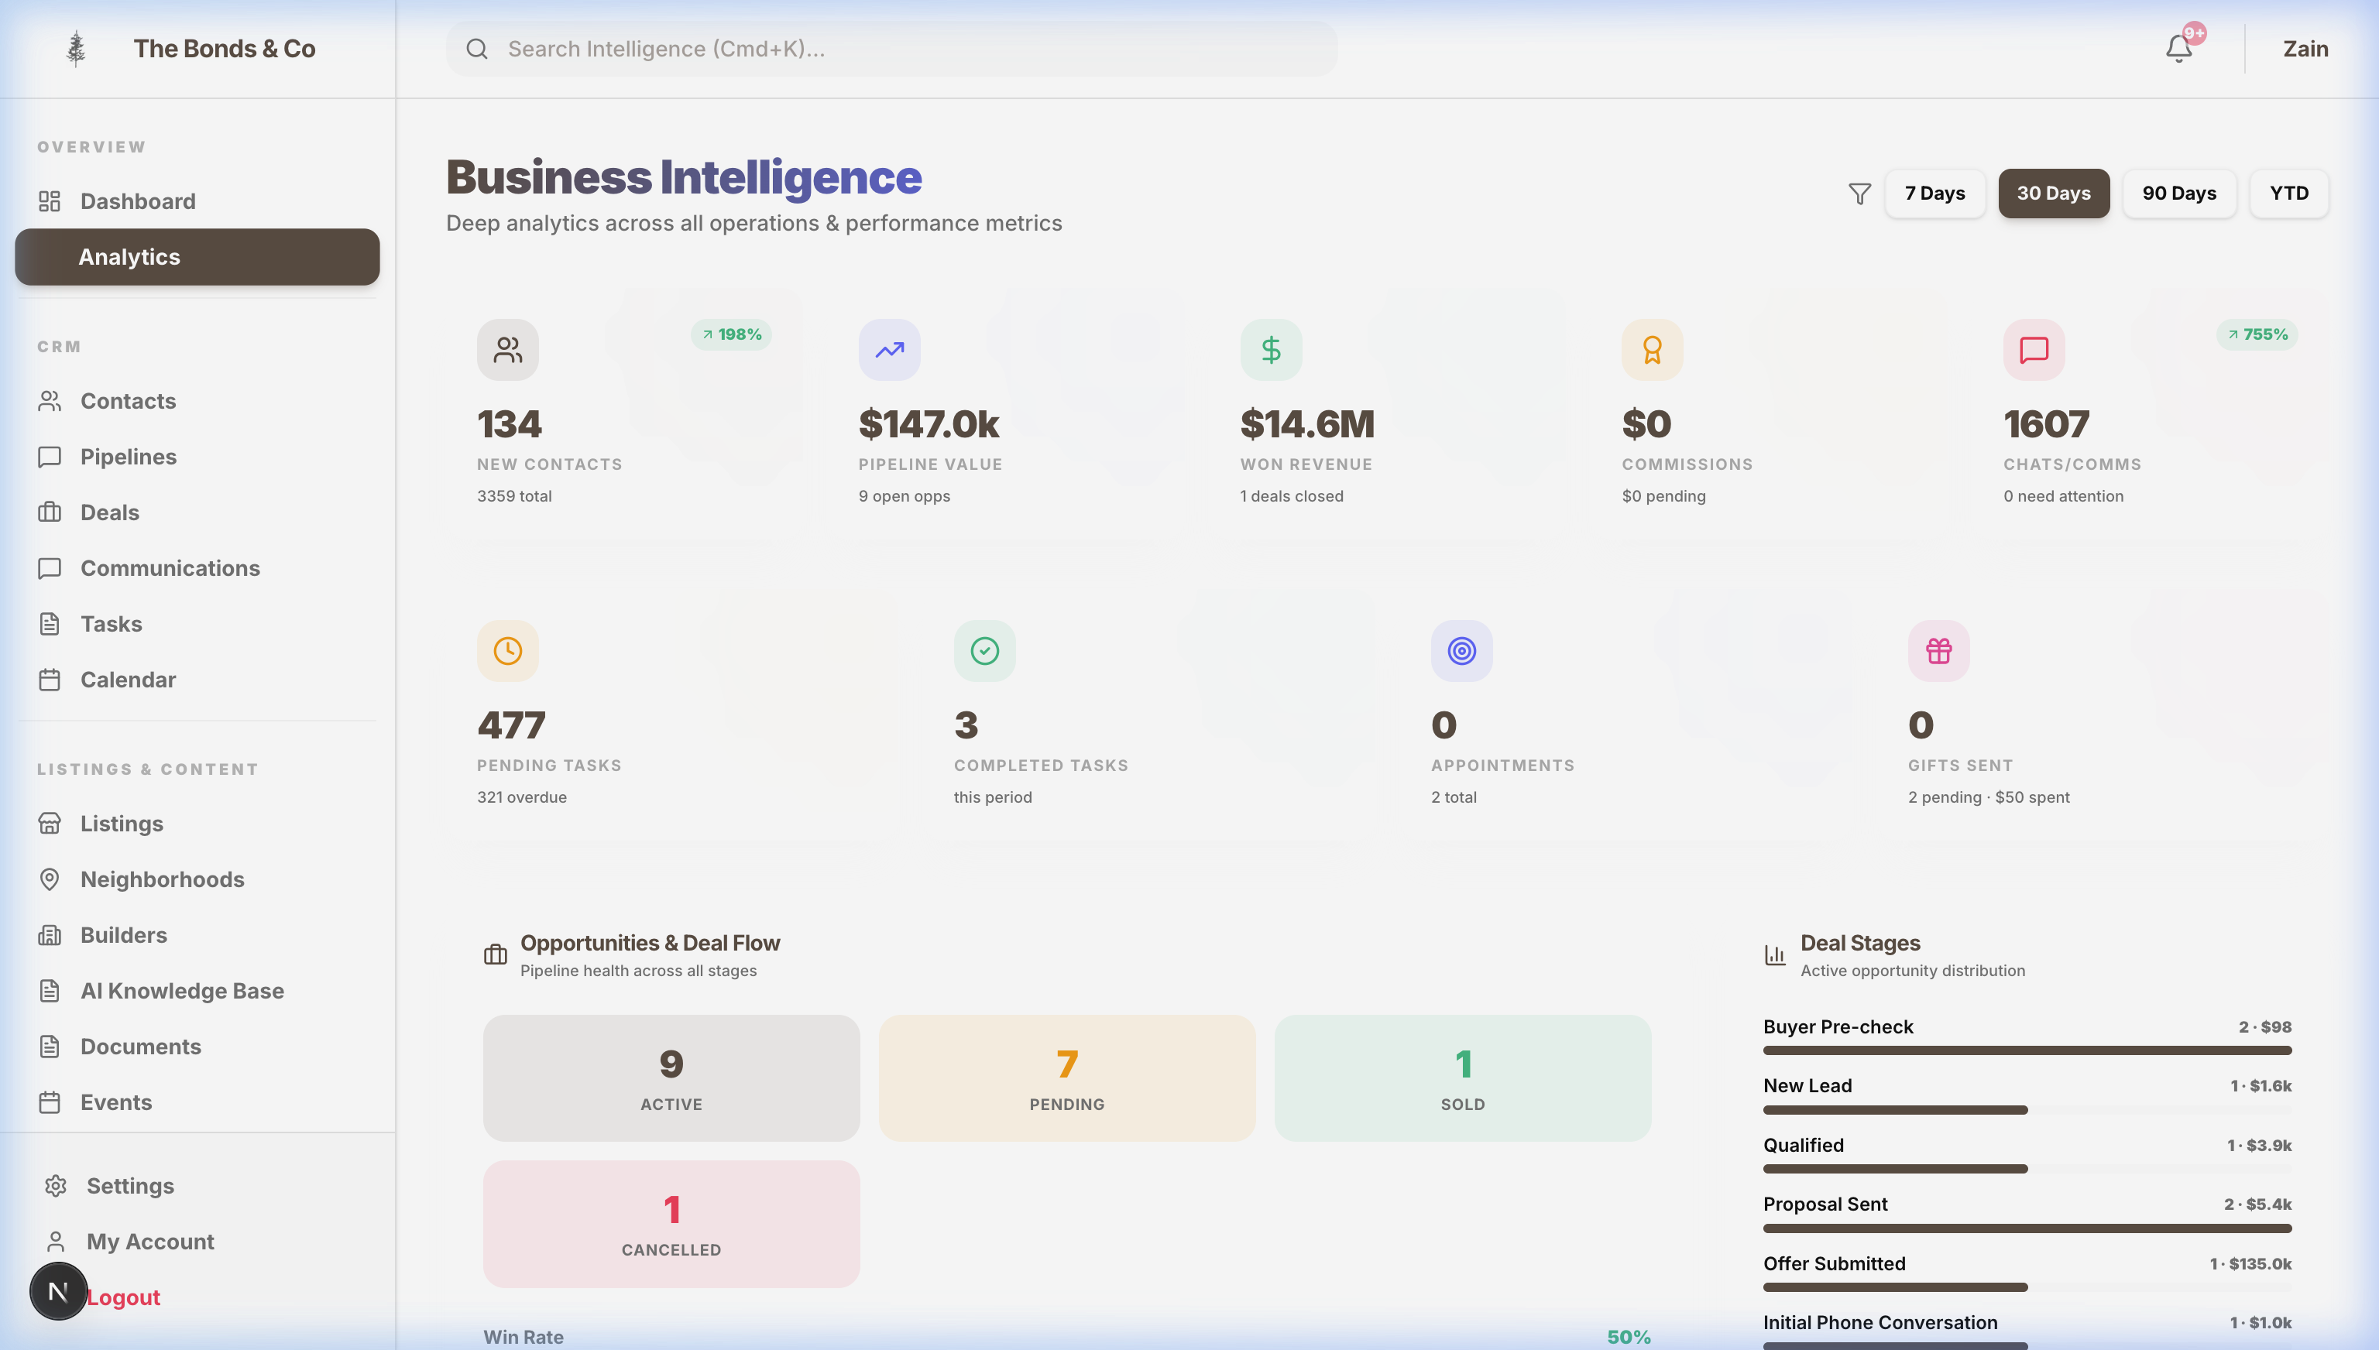The image size is (2379, 1350).
Task: Click the Deals briefcase icon in sidebar
Action: pyautogui.click(x=50, y=512)
